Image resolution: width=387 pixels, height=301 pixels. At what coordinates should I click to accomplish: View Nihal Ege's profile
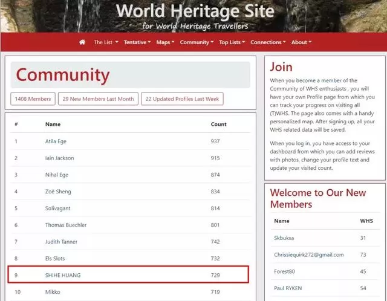(x=56, y=175)
